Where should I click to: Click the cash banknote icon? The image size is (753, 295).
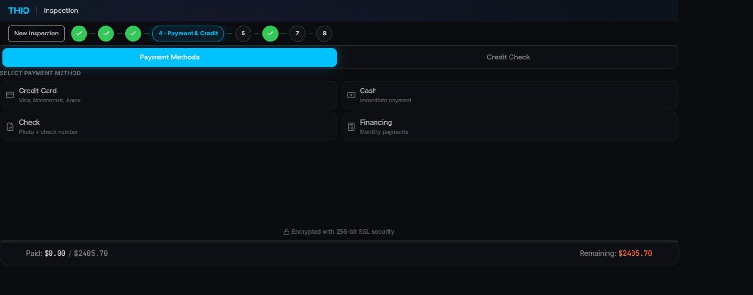(351, 95)
